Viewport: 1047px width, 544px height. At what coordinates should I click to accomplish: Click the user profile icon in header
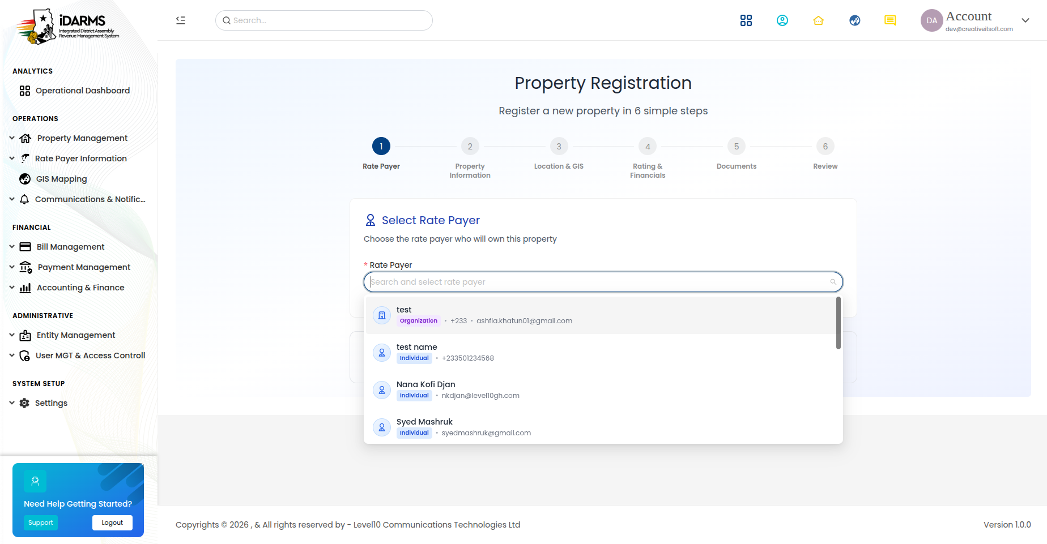tap(782, 20)
